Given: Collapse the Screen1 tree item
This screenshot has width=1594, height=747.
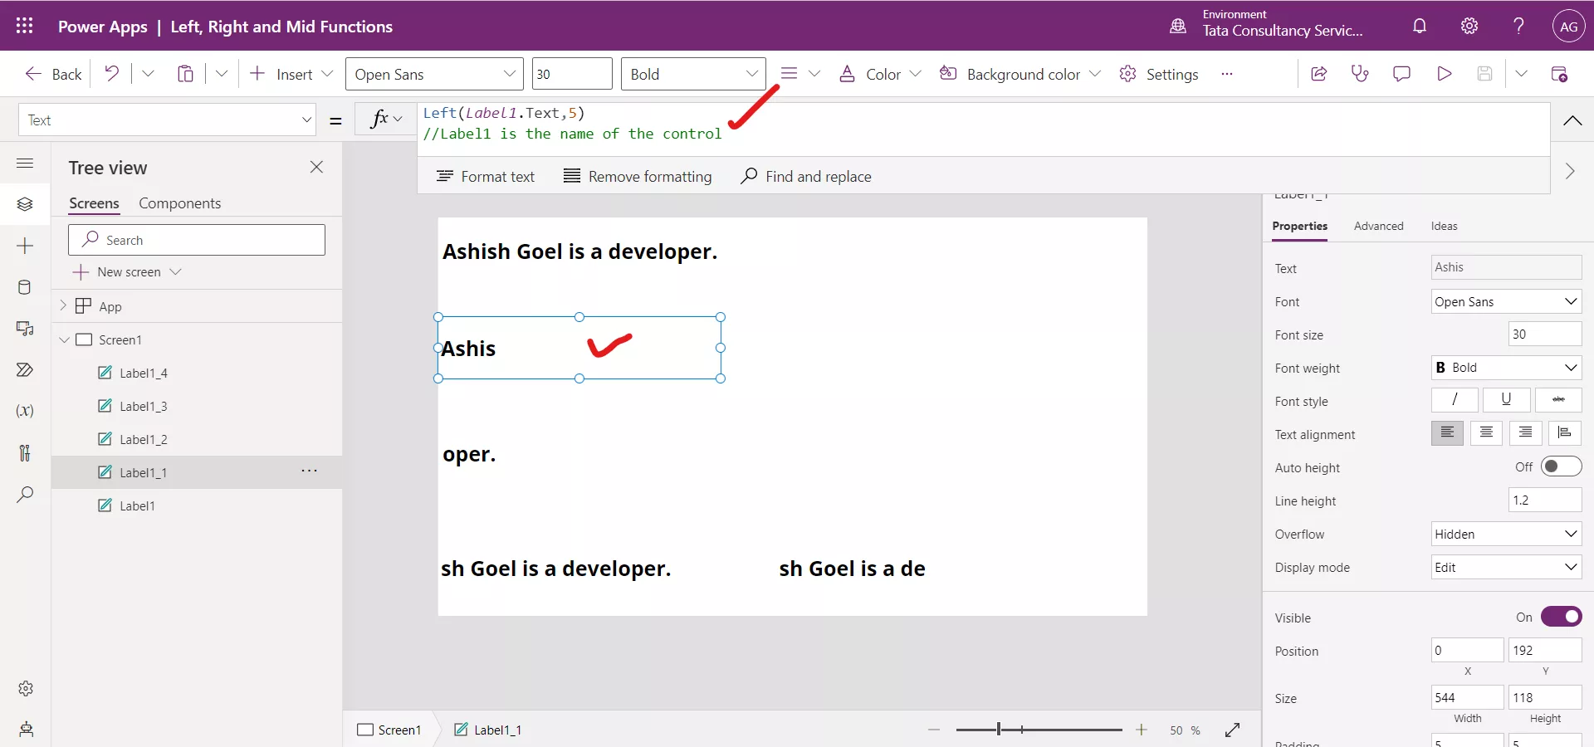Looking at the screenshot, I should coord(65,339).
